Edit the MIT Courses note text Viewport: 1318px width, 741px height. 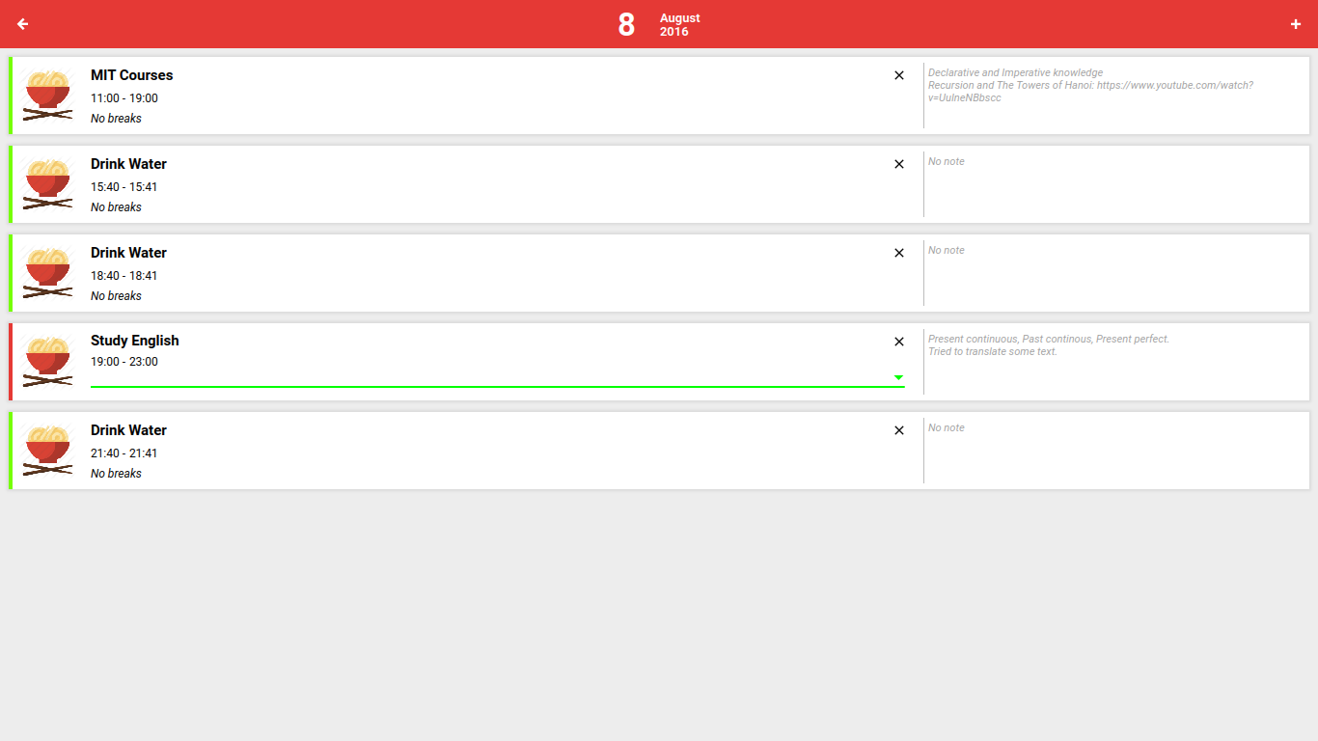tap(1090, 85)
